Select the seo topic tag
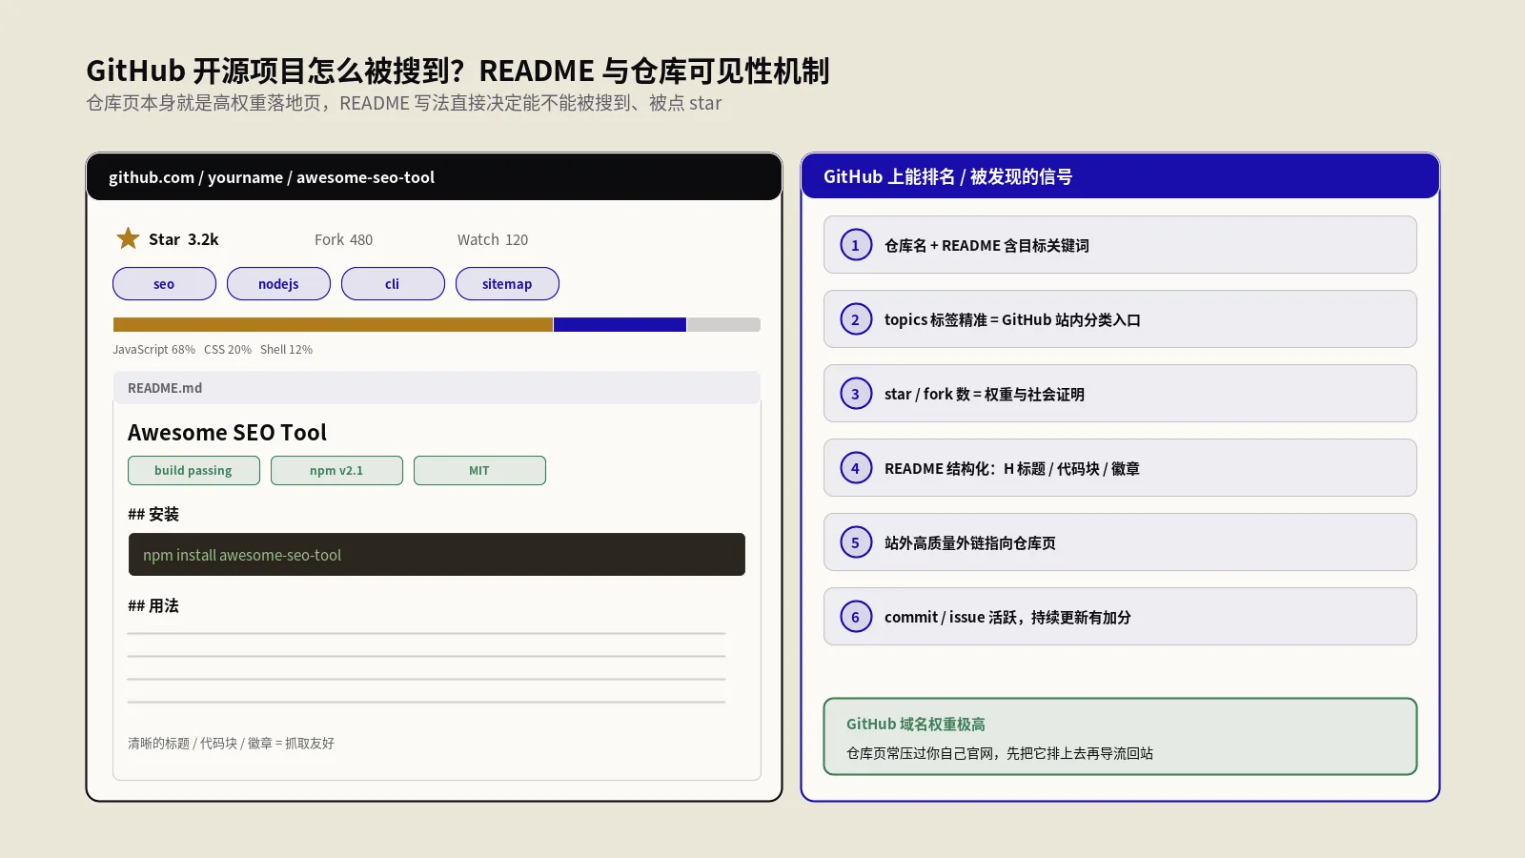 [x=164, y=284]
